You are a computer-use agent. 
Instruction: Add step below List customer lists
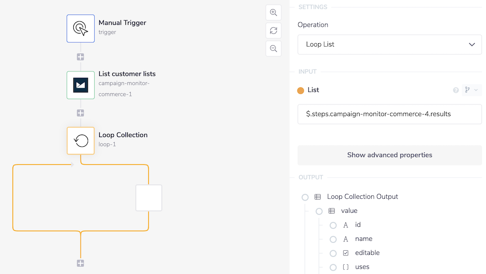81,113
